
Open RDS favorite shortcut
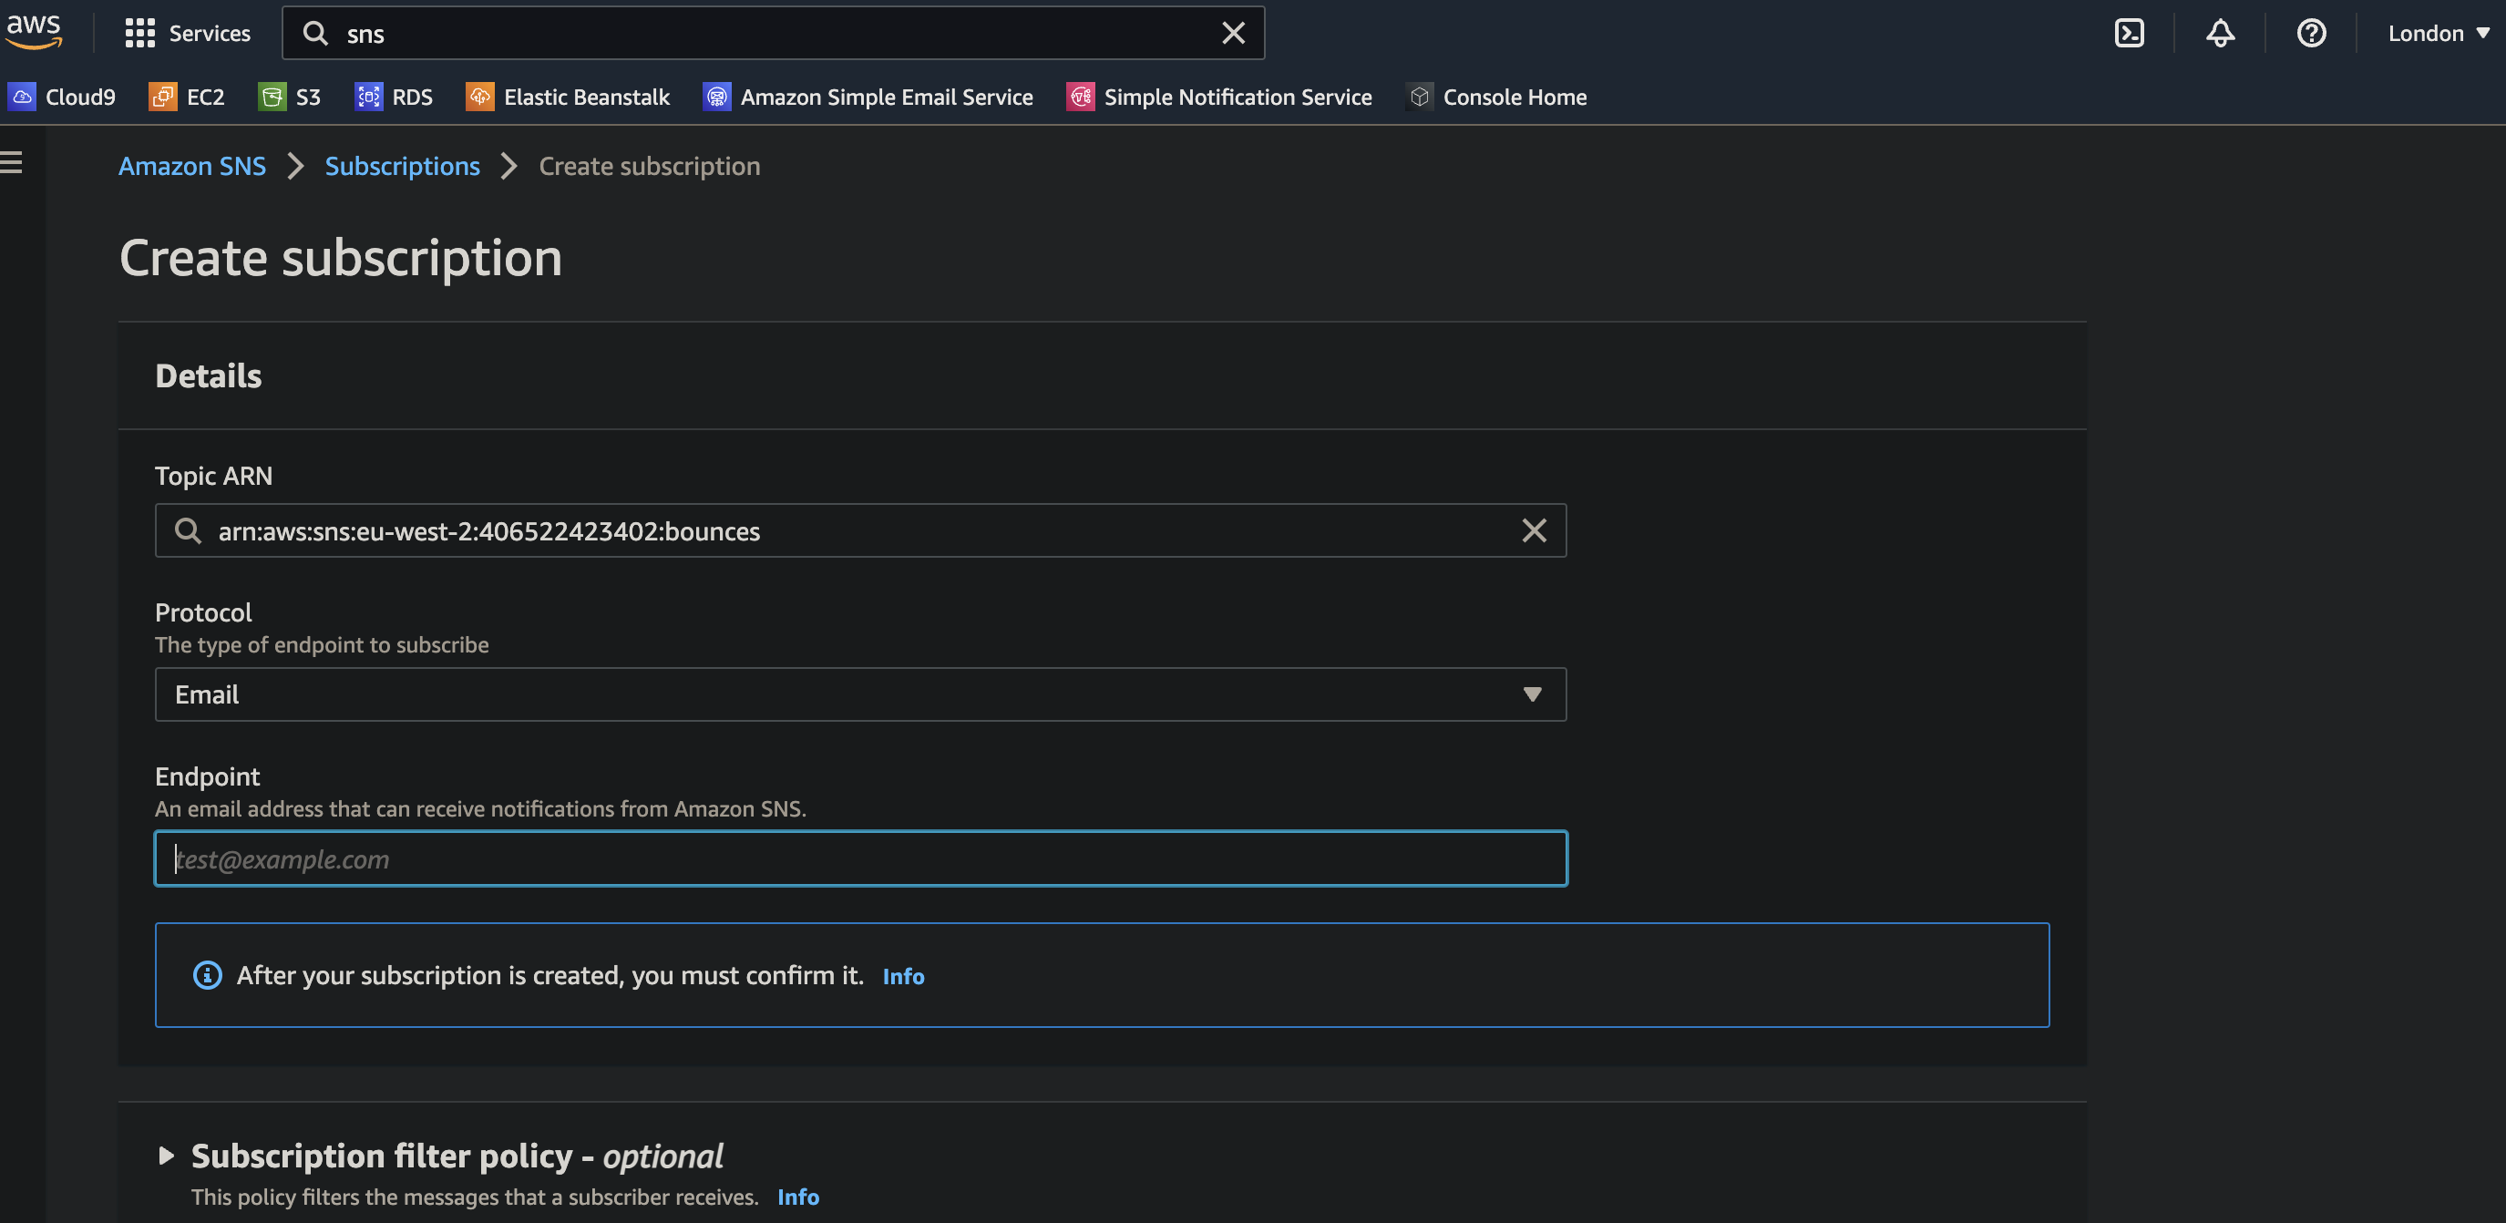(x=394, y=98)
